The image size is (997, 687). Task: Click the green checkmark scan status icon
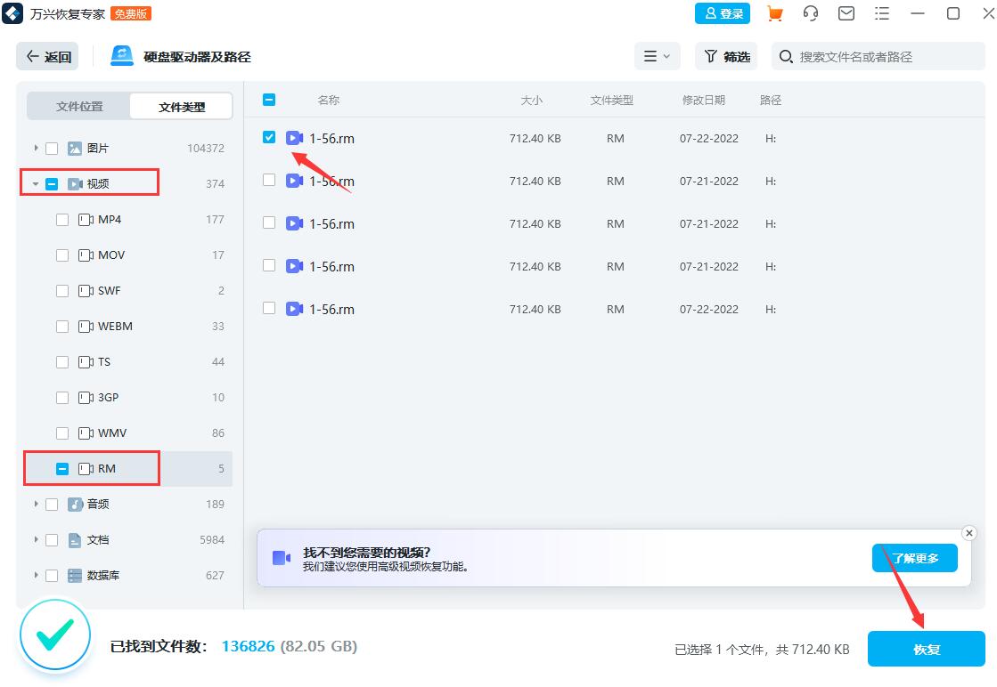55,634
